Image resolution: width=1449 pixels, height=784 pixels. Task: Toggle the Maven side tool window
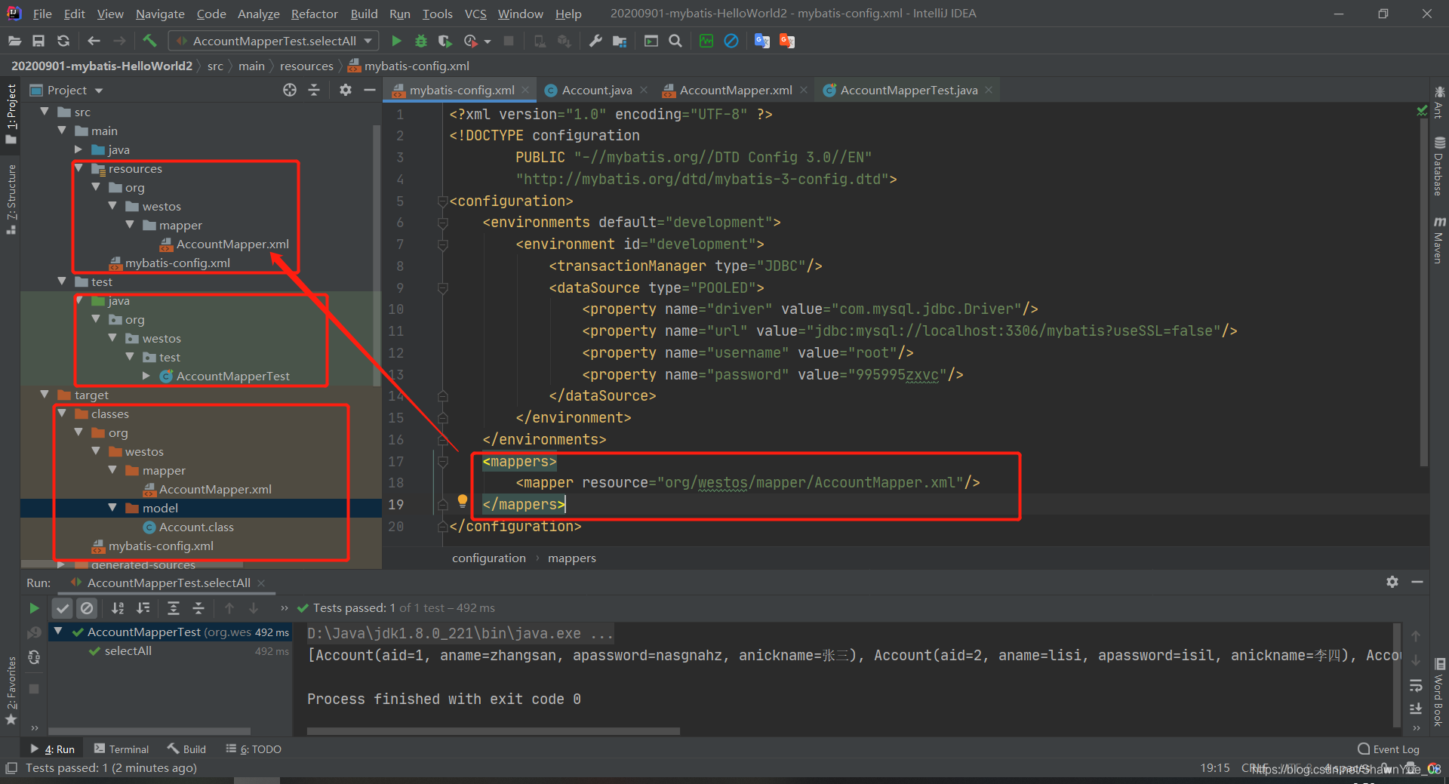(1439, 240)
